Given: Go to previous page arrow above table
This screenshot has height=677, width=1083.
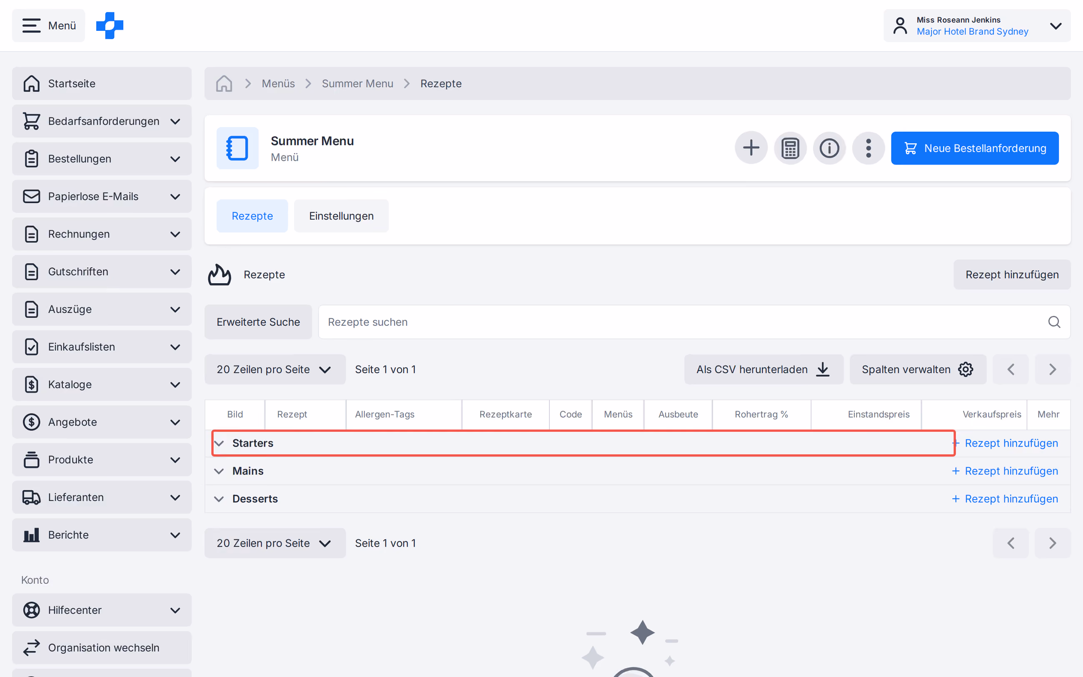Looking at the screenshot, I should pyautogui.click(x=1011, y=370).
